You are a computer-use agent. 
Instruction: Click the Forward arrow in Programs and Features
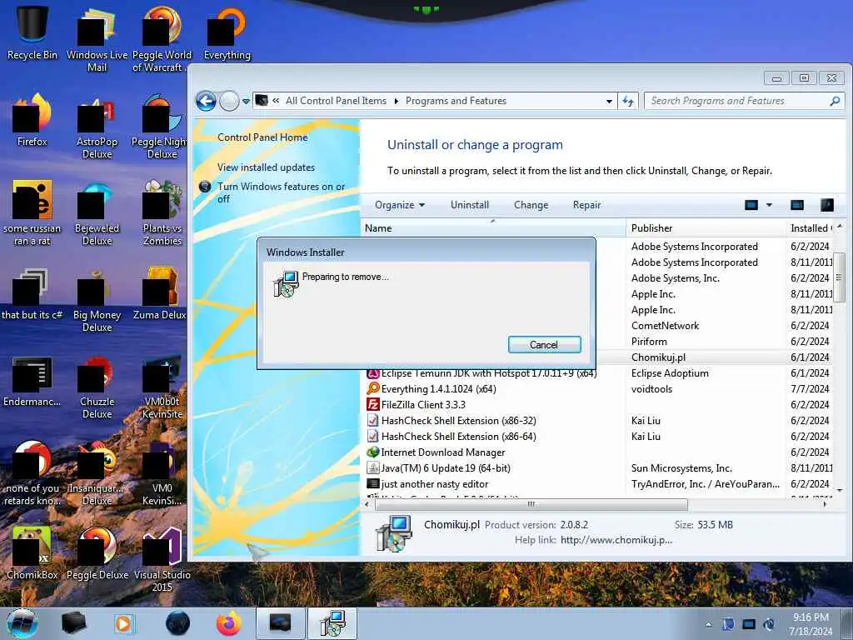click(229, 101)
